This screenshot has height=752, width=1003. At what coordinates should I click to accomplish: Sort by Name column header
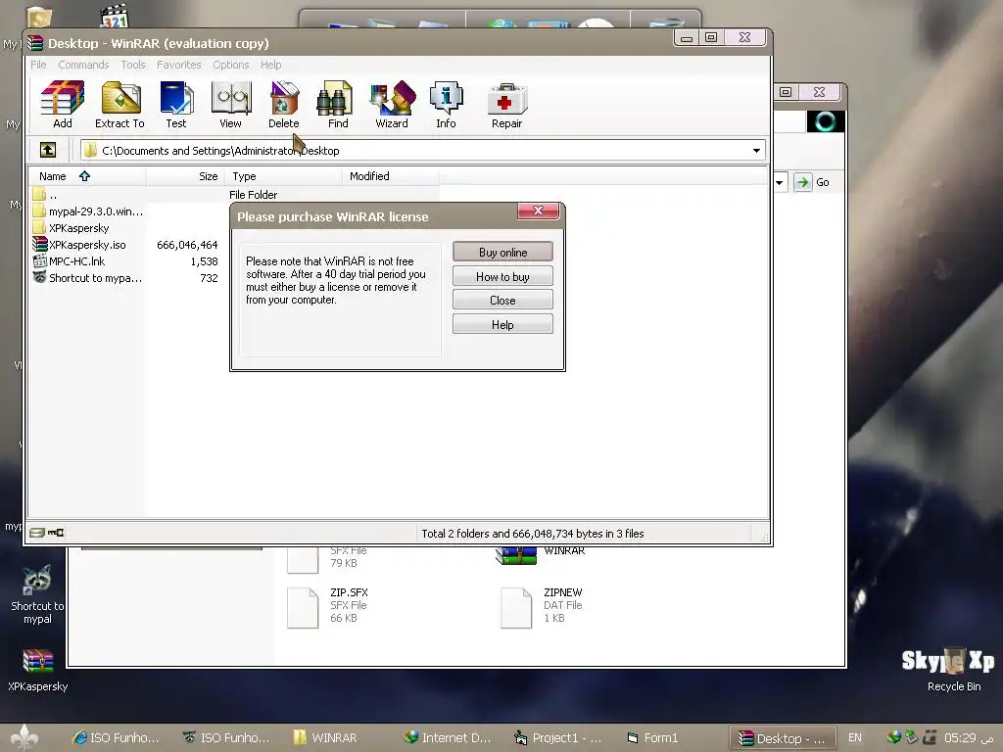point(87,176)
